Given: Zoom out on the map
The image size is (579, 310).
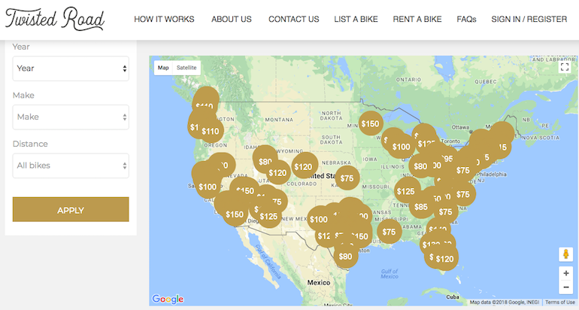Looking at the screenshot, I should coord(565,287).
